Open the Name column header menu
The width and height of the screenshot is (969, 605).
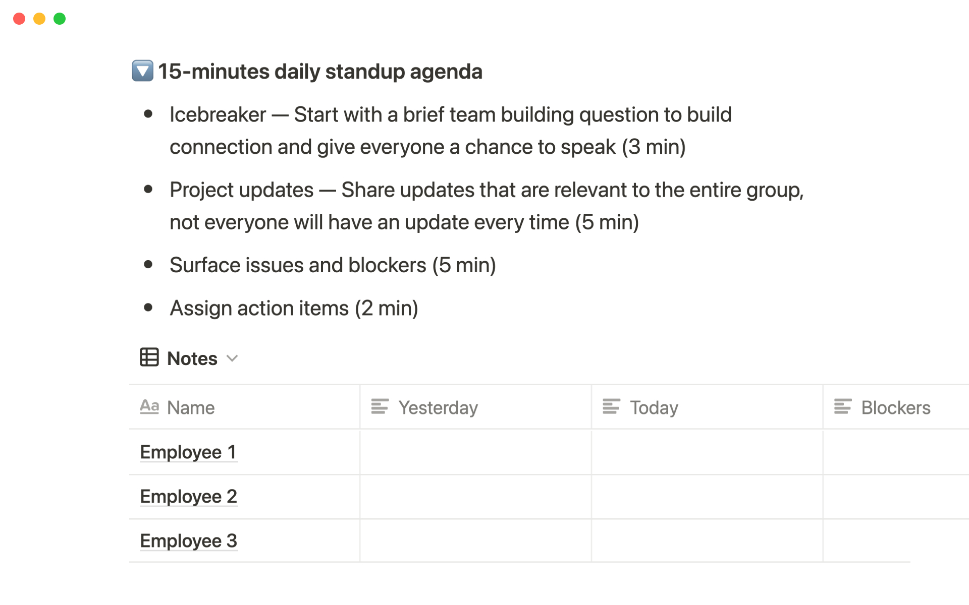pyautogui.click(x=191, y=407)
